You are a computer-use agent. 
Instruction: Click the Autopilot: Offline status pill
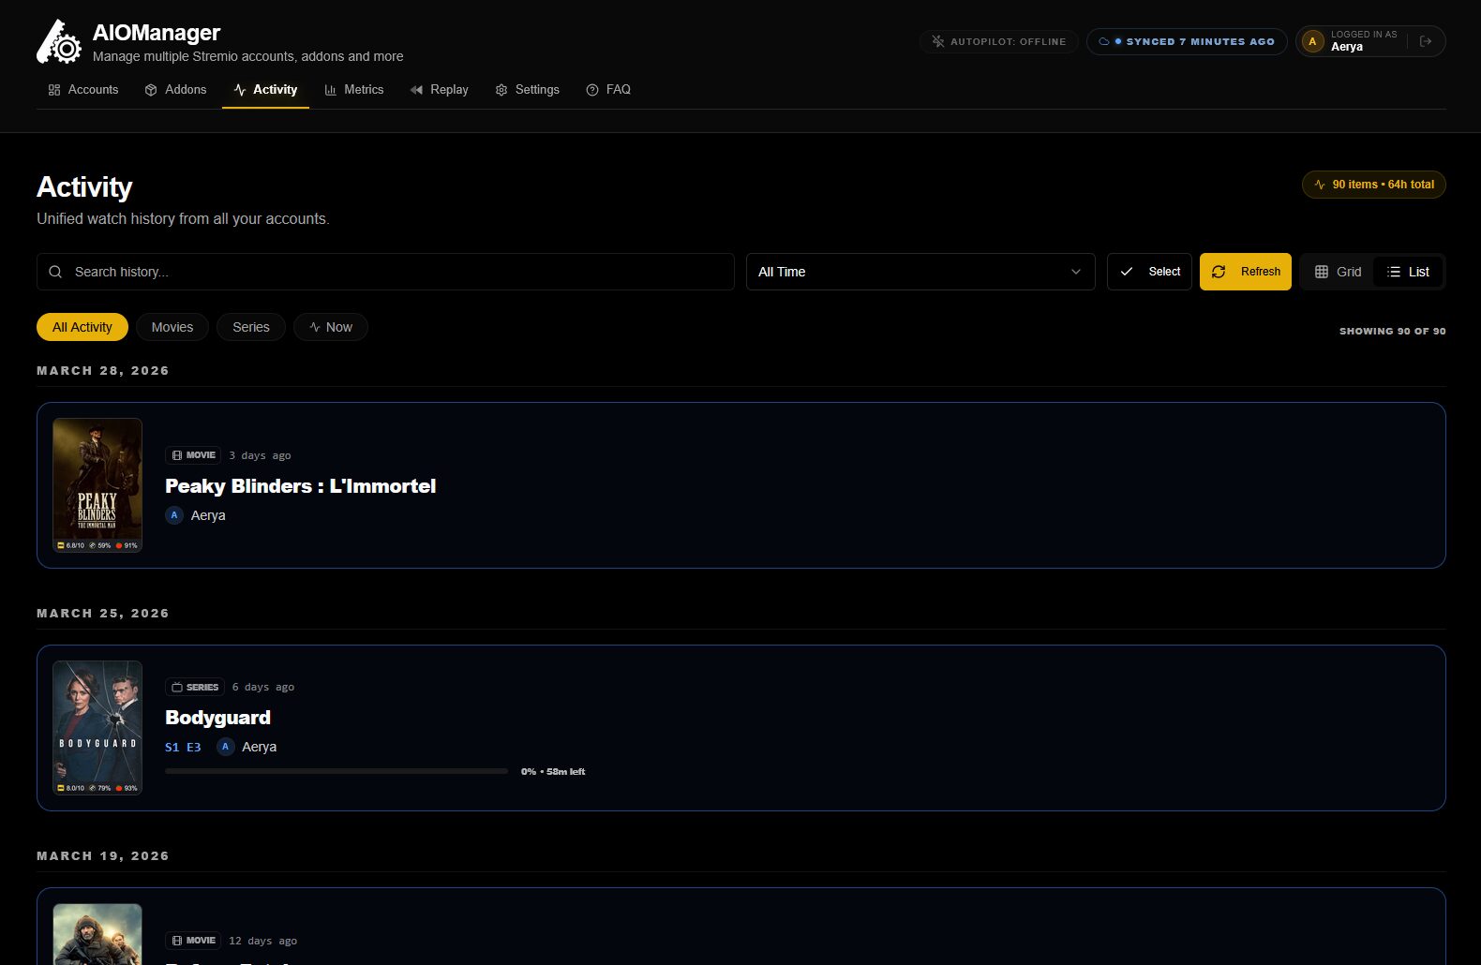(x=999, y=41)
